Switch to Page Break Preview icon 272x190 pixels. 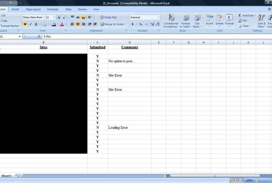[x=242, y=180]
